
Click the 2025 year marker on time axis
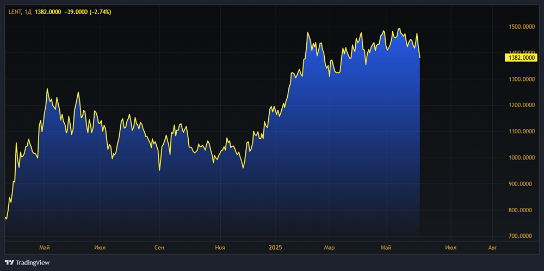(x=276, y=248)
